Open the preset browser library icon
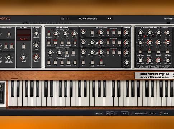This screenshot has width=174, height=129. tap(62, 19)
